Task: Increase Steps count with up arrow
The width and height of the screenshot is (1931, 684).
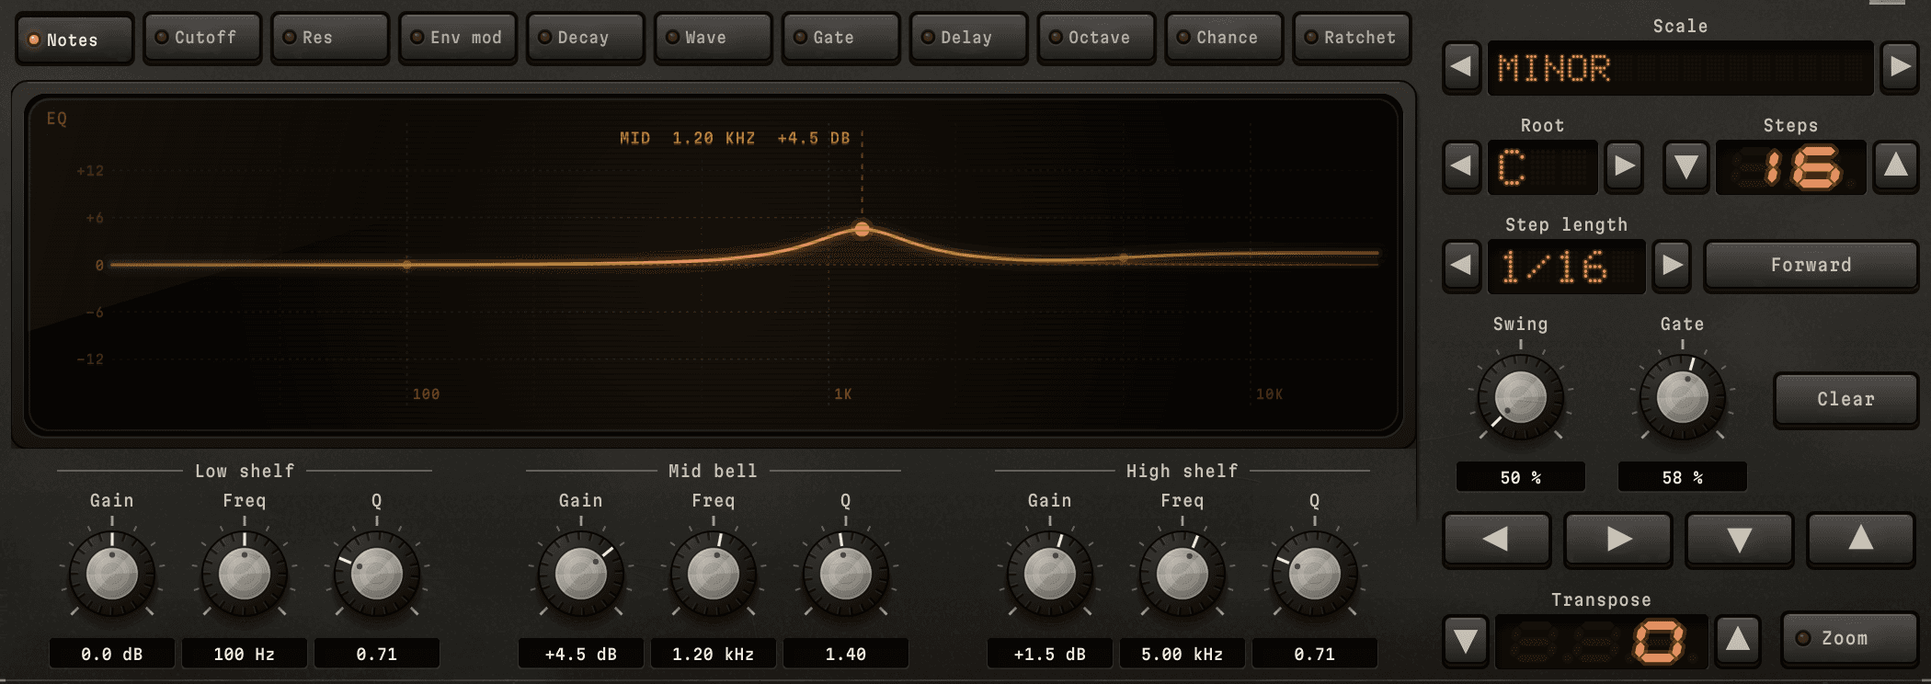Action: click(1896, 166)
